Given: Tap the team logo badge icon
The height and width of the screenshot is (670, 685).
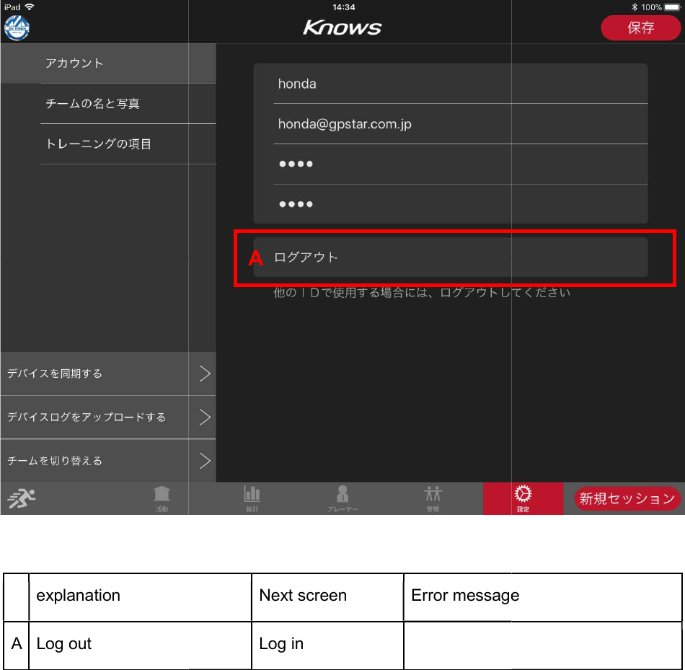Looking at the screenshot, I should (17, 28).
